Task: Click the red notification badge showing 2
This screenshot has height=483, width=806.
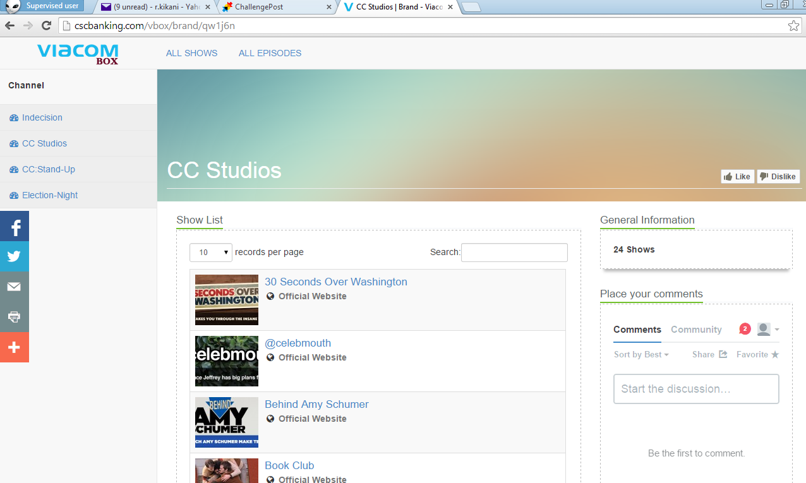Action: coord(745,329)
